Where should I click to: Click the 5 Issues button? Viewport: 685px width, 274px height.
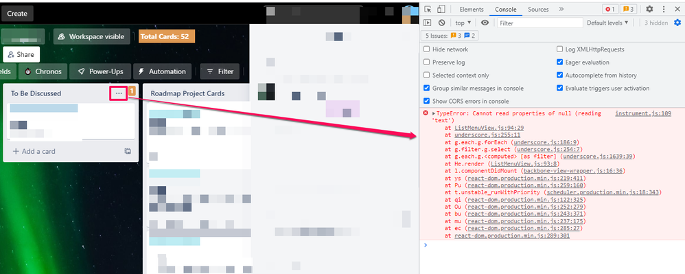(x=450, y=36)
